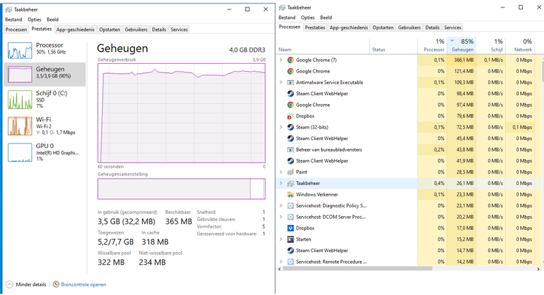Image resolution: width=544 pixels, height=295 pixels.
Task: Click Steam WebHelper icon with 98,4 MB
Action: pyautogui.click(x=290, y=94)
